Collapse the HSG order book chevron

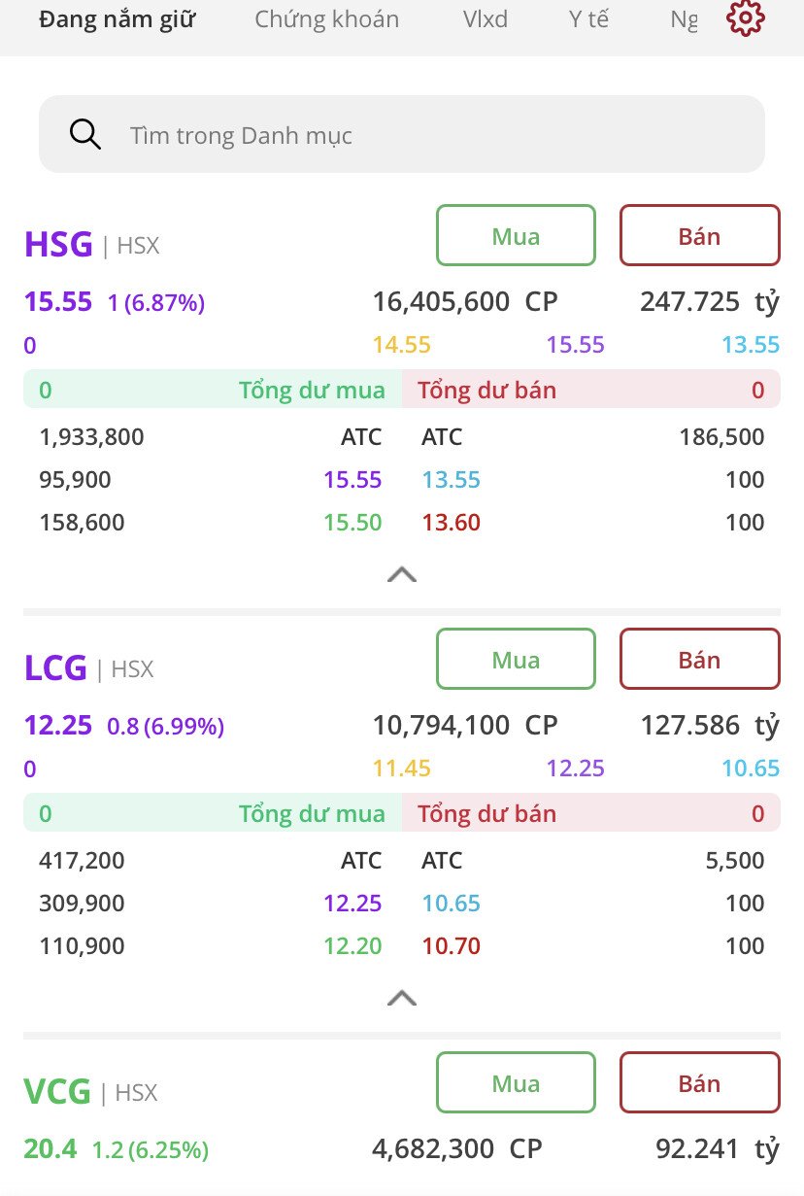402,574
